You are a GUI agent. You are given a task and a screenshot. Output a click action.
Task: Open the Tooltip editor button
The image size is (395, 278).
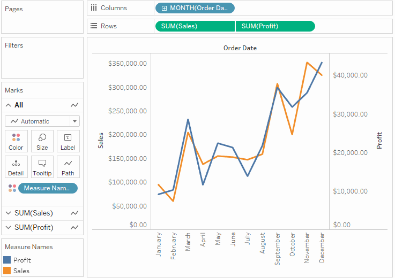pyautogui.click(x=42, y=167)
